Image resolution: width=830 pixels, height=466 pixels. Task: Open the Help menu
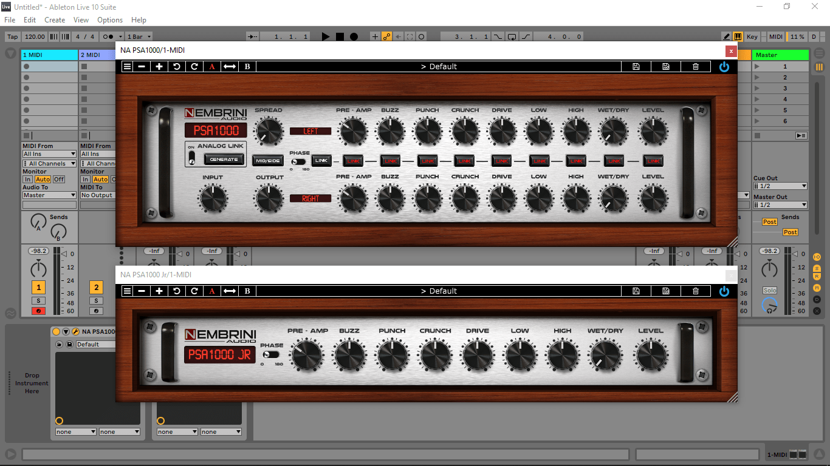[x=139, y=20]
